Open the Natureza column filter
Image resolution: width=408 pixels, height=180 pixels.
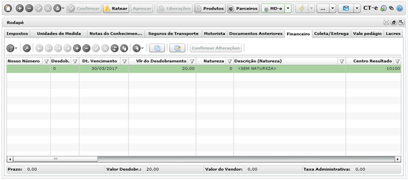[229, 61]
